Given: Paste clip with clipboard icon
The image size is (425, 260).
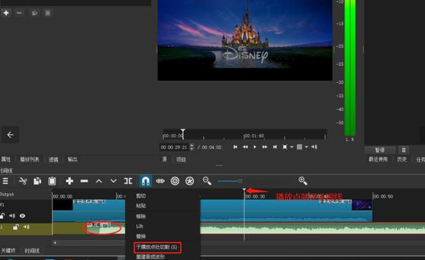Looking at the screenshot, I should click(x=52, y=181).
